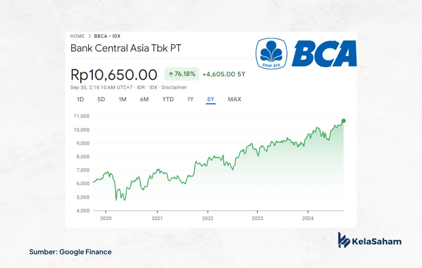
Task: Click the green up-arrow percentage badge
Action: pos(182,74)
